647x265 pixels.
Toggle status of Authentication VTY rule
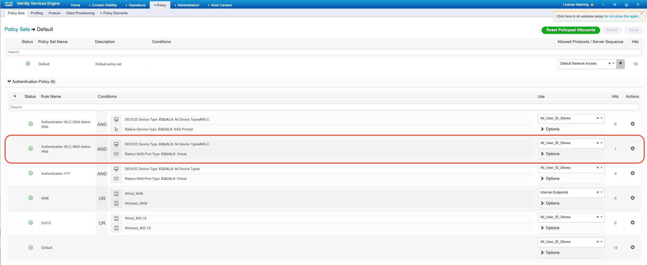point(31,173)
